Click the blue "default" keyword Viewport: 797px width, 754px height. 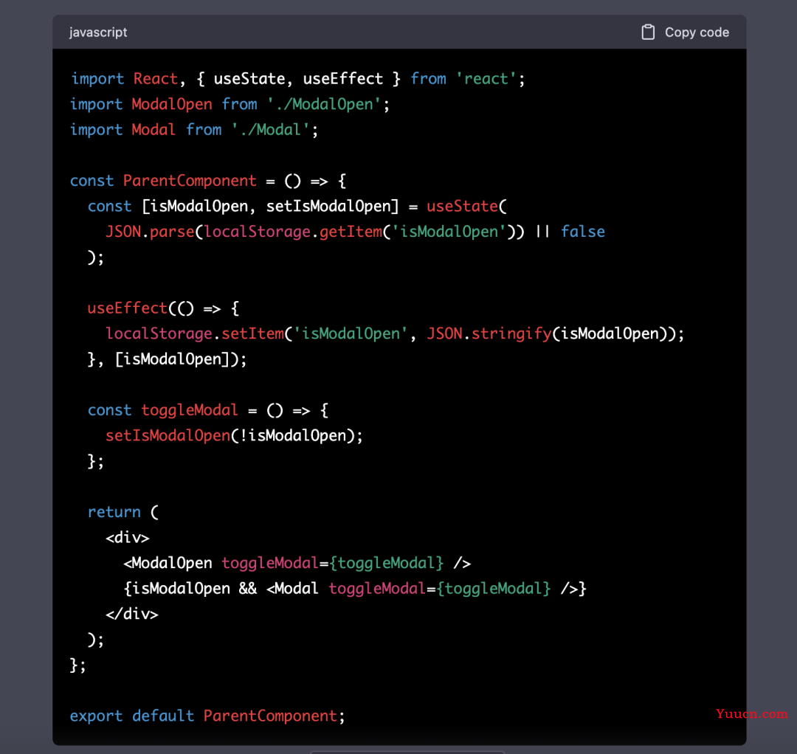click(163, 716)
